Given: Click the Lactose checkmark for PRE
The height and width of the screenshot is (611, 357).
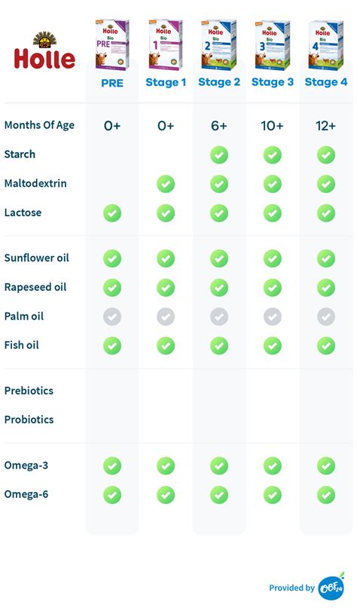Looking at the screenshot, I should (x=112, y=213).
